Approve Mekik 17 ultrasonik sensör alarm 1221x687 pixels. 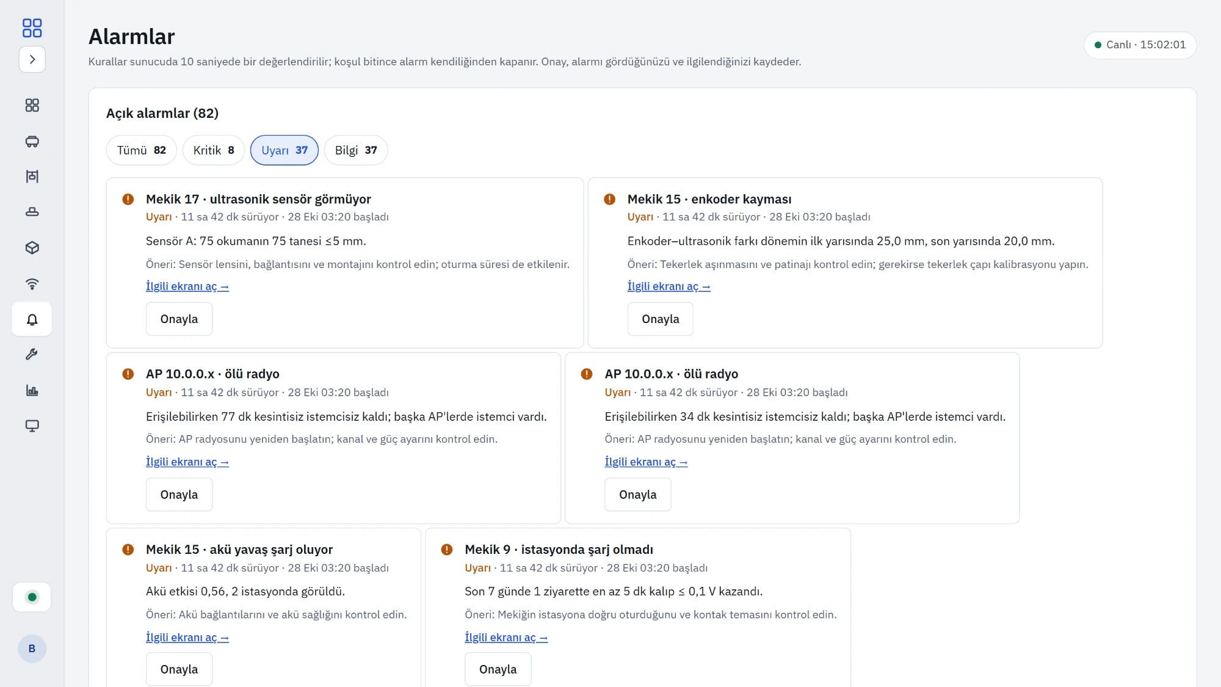179,319
